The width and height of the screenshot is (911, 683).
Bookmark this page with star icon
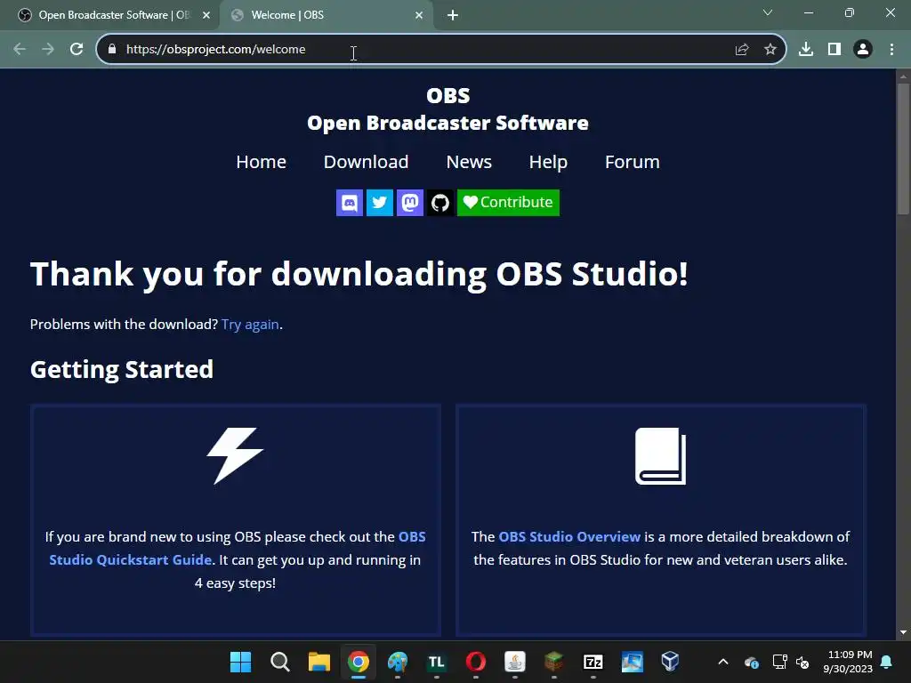[770, 50]
